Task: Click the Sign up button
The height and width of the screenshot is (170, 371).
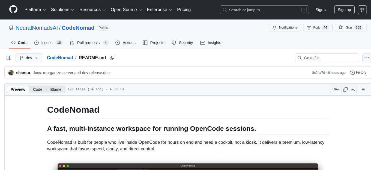Action: tap(344, 10)
